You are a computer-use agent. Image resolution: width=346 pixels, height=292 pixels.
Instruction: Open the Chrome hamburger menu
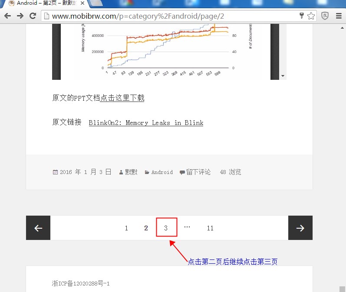pos(339,16)
